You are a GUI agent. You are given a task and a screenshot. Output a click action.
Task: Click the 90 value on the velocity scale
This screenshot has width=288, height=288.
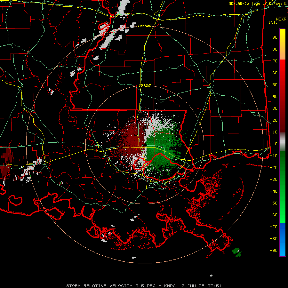275,37
